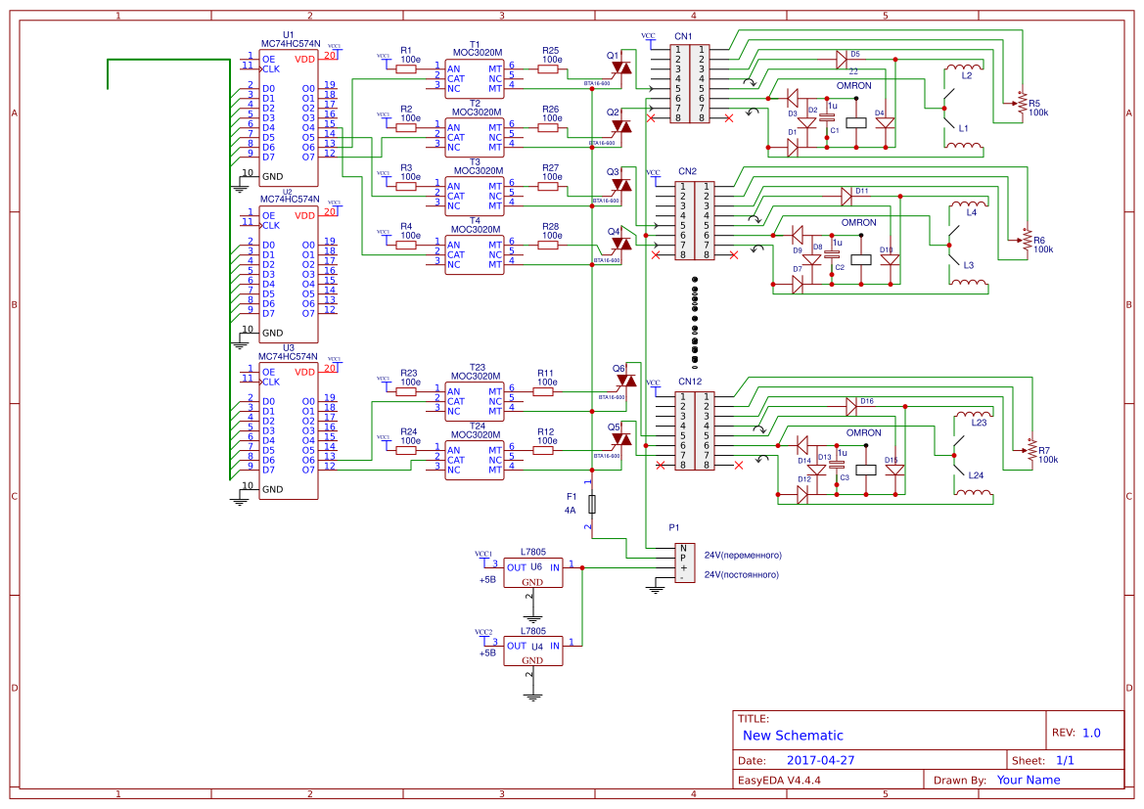Click the F1 4A fuse symbol
Screen dimensions: 1144x809
[591, 503]
